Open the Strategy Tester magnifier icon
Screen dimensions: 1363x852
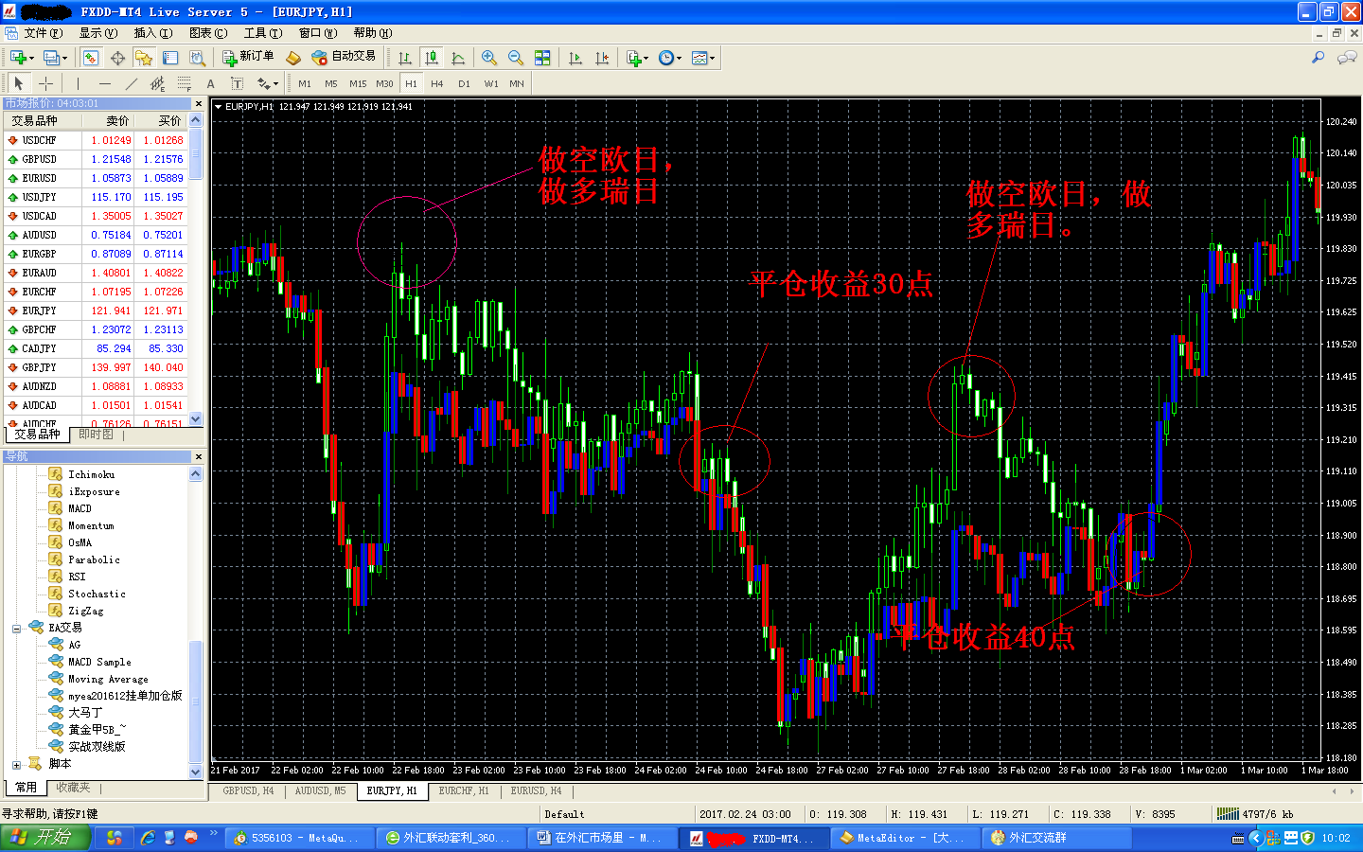tap(197, 58)
